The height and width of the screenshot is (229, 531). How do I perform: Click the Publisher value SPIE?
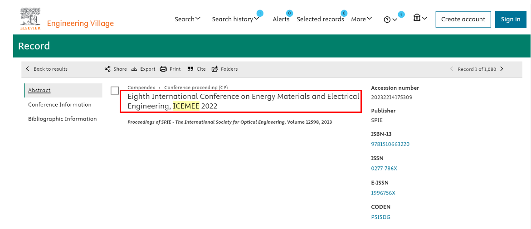[x=376, y=120]
